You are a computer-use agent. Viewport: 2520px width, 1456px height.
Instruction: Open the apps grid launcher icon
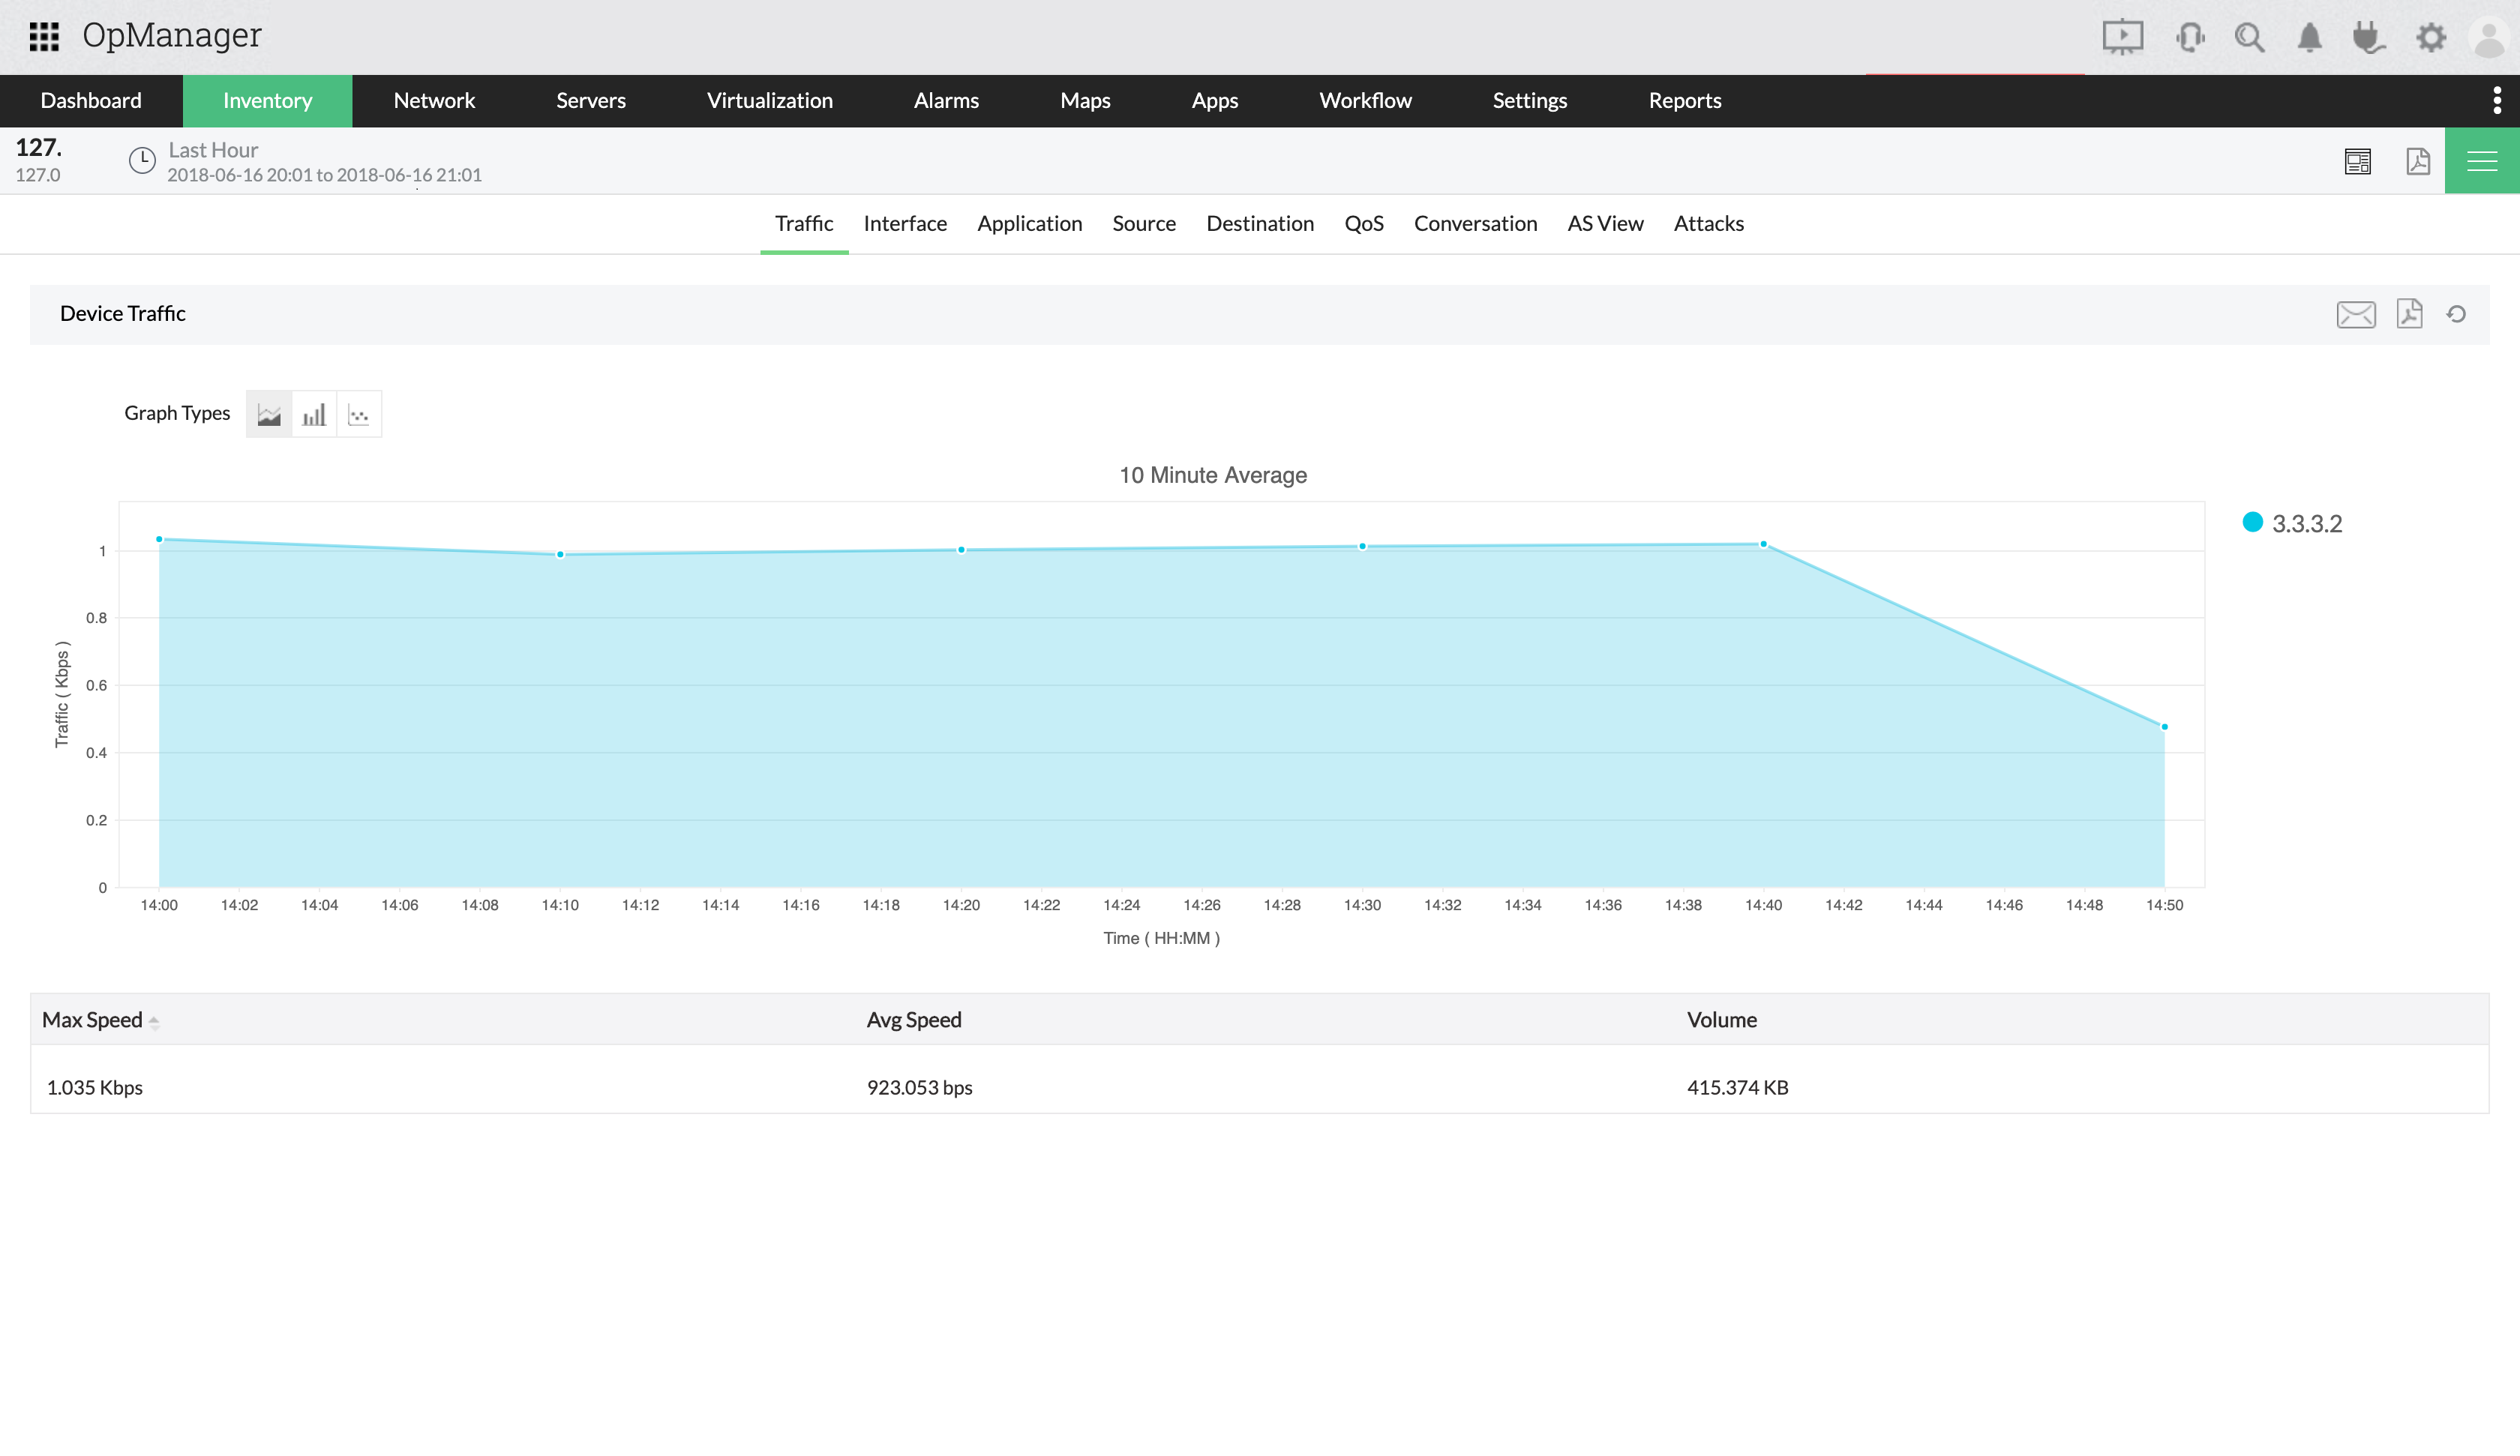44,37
